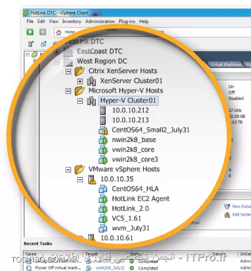The width and height of the screenshot is (251, 271).
Task: Select the West Region DC tree item
Action: [x=102, y=61]
